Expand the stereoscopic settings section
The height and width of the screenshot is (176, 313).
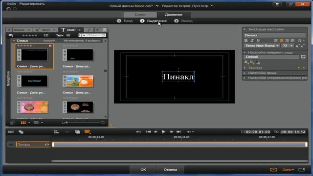pos(245,78)
